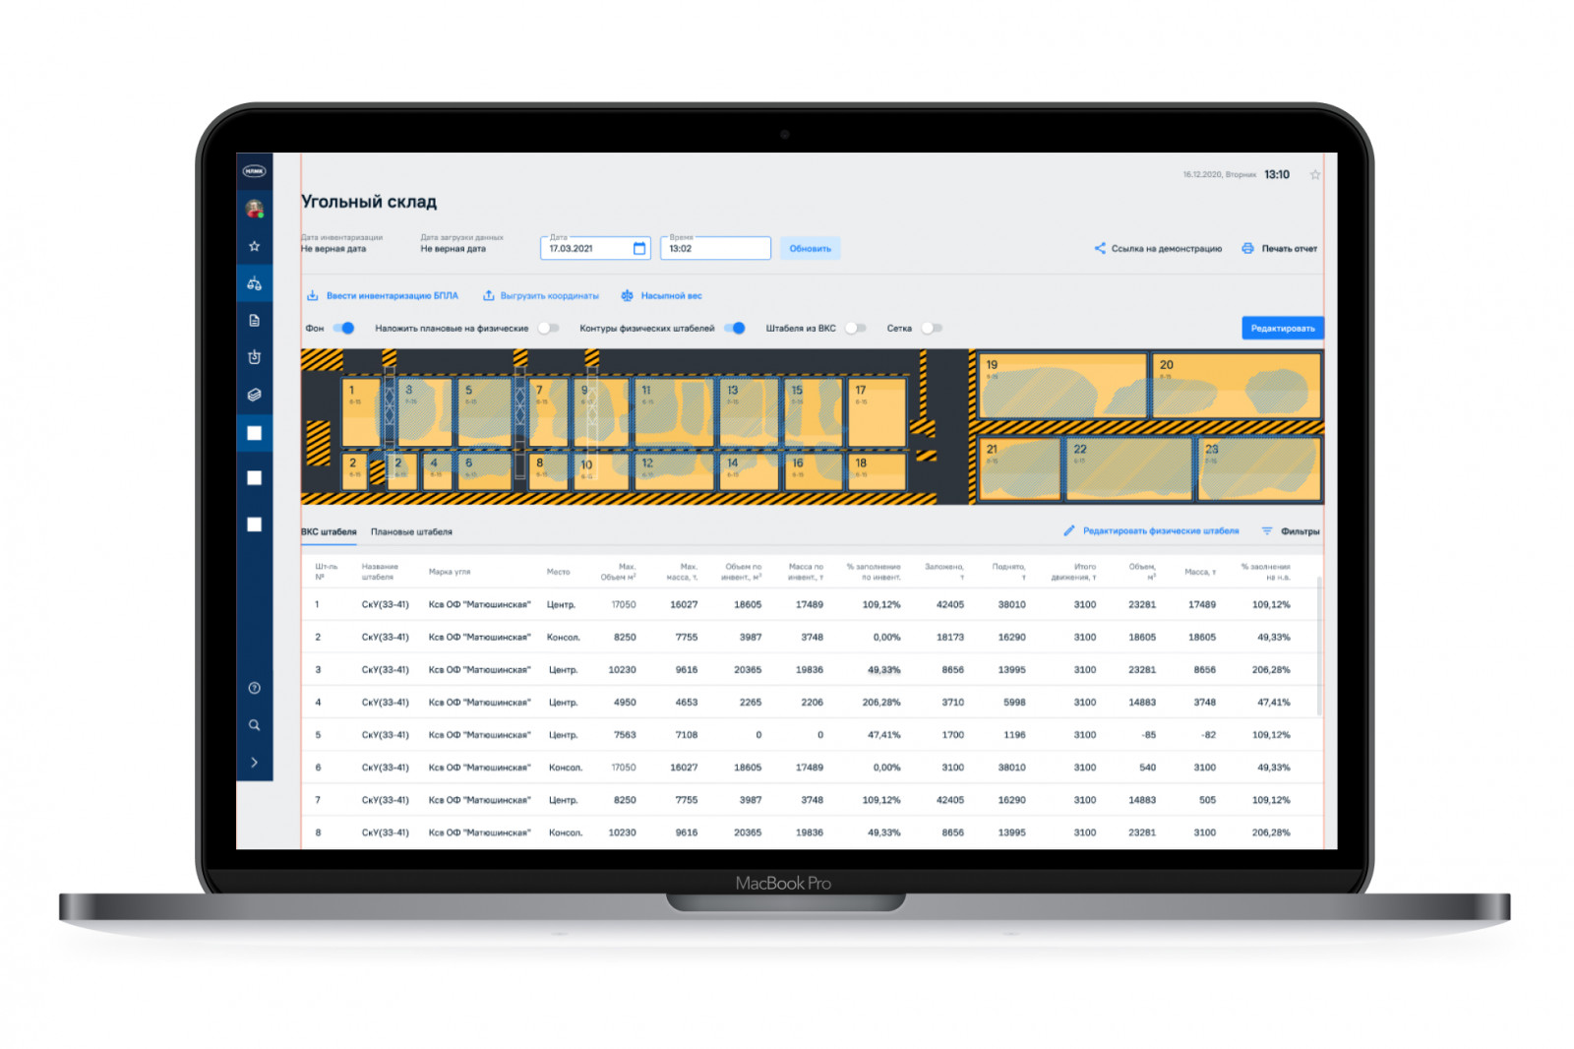Open the user profile avatar
Screen dimensions: 1574x1049
tap(254, 209)
